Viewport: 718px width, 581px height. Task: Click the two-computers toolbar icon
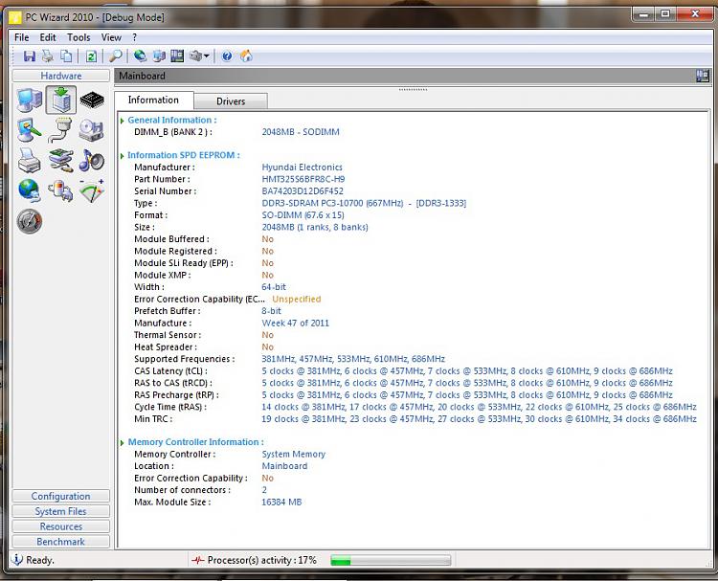159,56
